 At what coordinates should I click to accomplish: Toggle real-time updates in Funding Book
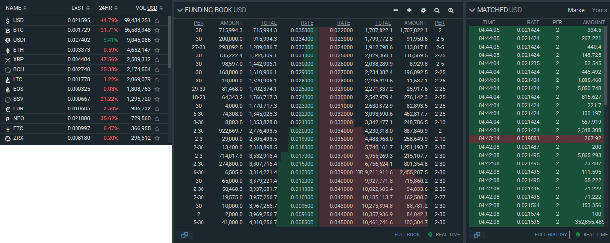click(448, 235)
